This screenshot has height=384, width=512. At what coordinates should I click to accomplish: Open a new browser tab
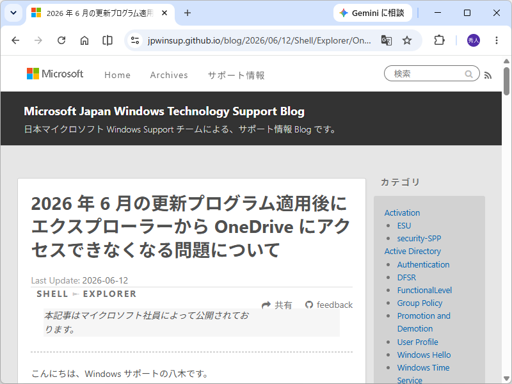tap(188, 13)
